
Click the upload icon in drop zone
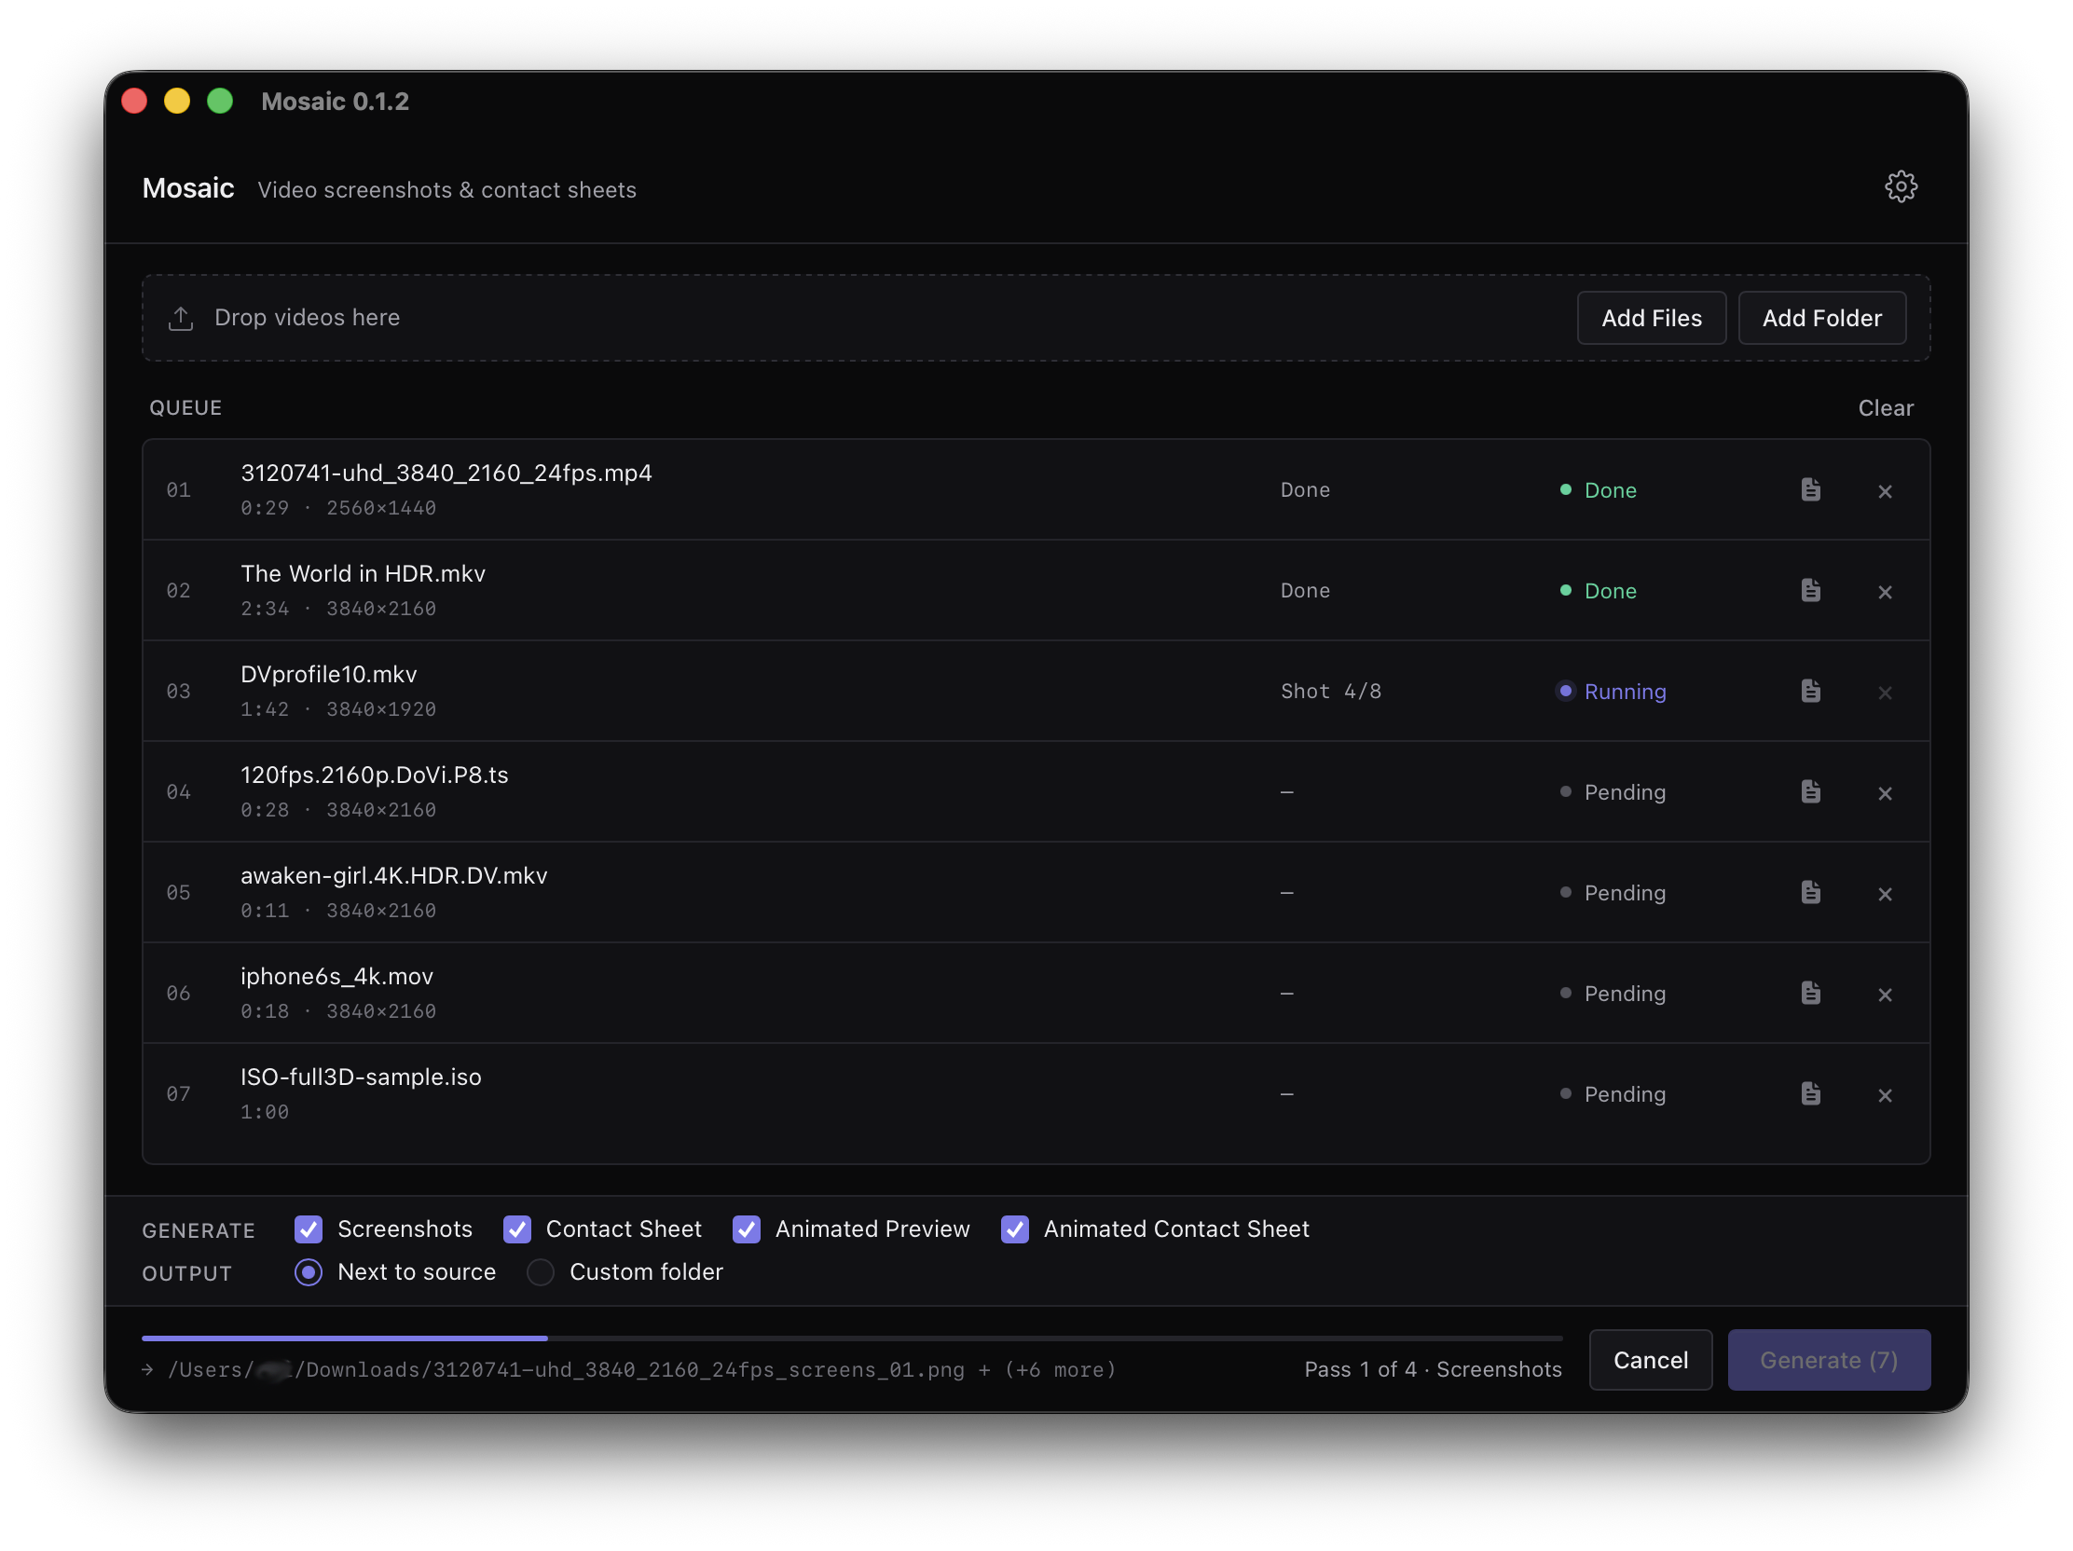click(x=181, y=319)
